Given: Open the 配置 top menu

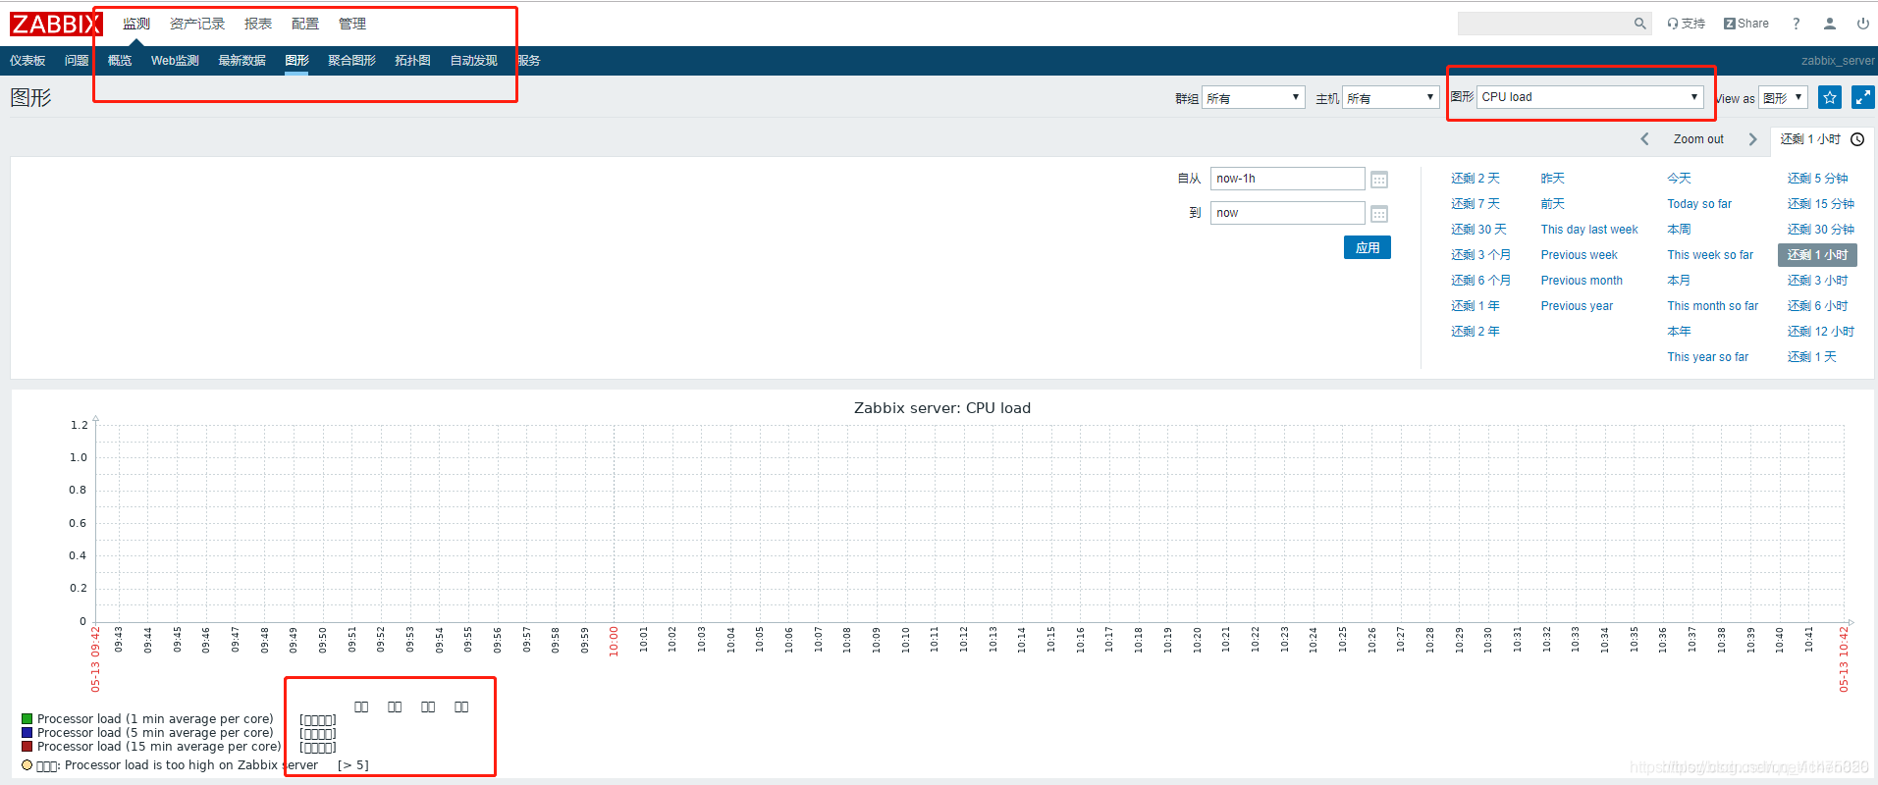Looking at the screenshot, I should (x=305, y=24).
